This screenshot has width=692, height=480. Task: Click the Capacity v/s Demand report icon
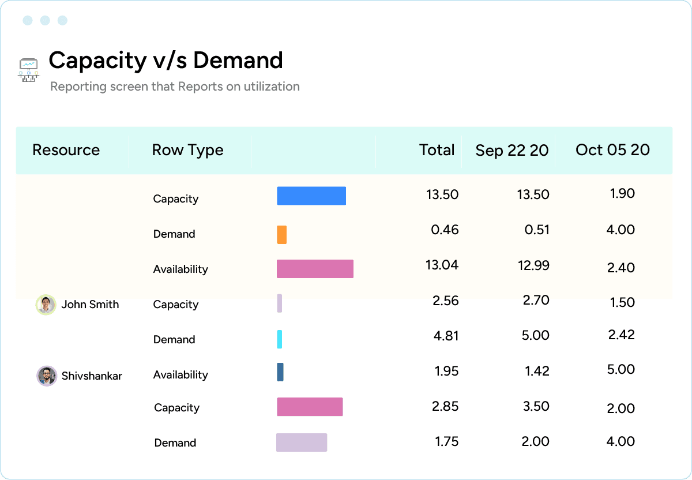click(28, 69)
